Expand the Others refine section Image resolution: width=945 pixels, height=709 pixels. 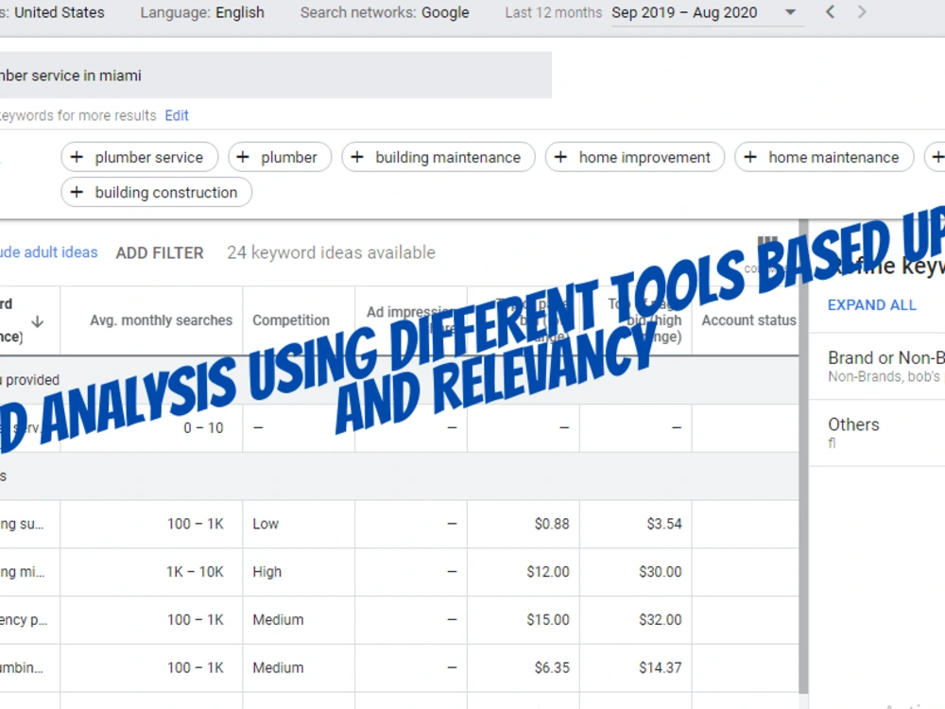click(x=853, y=432)
